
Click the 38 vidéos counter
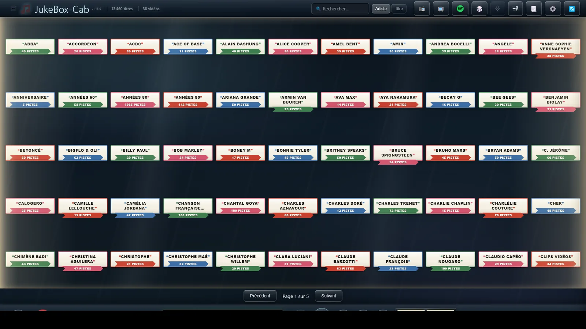coord(151,9)
